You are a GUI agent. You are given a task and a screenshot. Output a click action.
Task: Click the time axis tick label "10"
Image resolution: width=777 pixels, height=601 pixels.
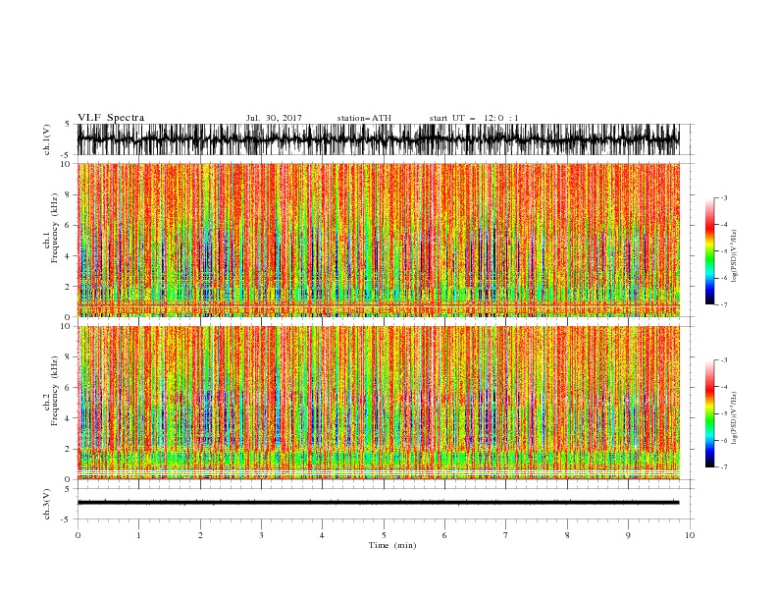coord(690,535)
